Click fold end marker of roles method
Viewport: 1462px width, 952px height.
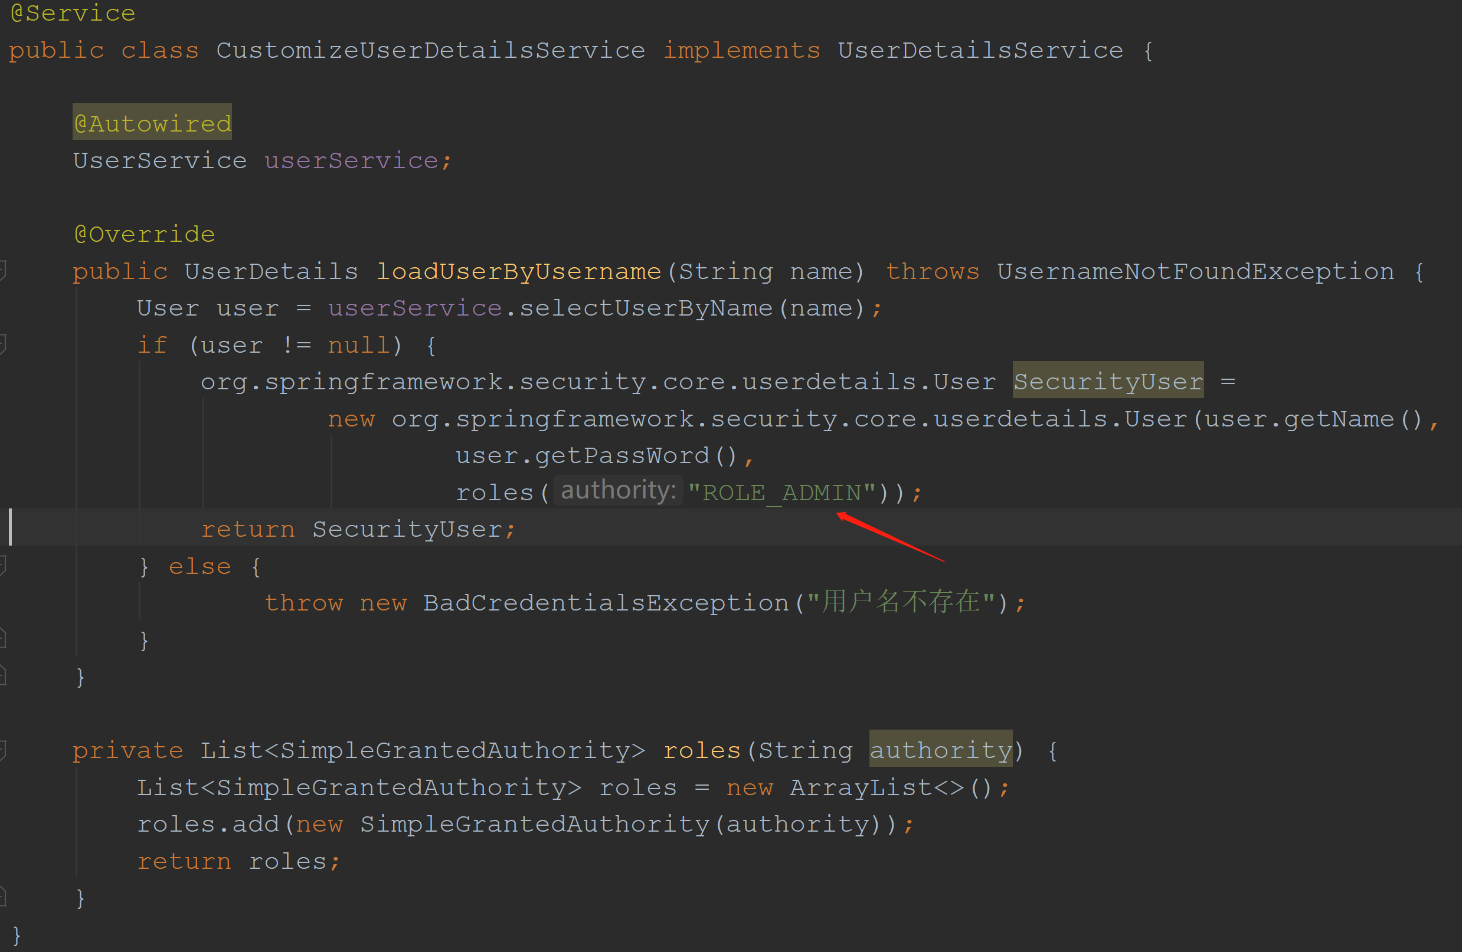coord(3,897)
